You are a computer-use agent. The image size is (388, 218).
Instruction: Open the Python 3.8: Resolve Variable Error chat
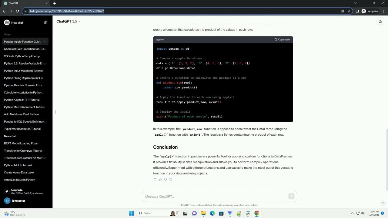pyautogui.click(x=25, y=63)
